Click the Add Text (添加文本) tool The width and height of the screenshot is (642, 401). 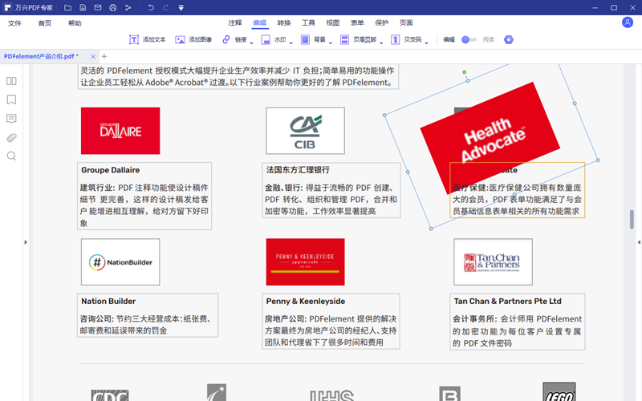pyautogui.click(x=148, y=39)
